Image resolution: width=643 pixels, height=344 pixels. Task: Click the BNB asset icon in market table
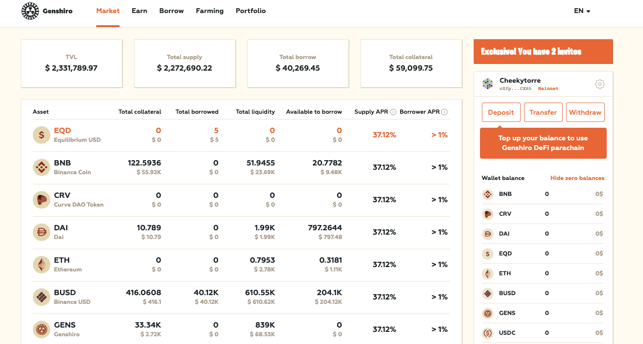click(42, 167)
